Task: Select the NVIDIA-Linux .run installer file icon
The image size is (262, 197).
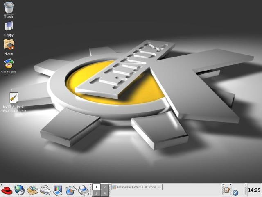Action: (14, 98)
